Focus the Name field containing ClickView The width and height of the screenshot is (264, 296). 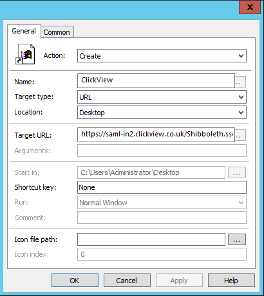point(156,80)
